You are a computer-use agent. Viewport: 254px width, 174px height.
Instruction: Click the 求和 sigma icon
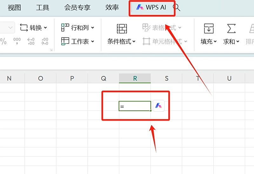(231, 28)
